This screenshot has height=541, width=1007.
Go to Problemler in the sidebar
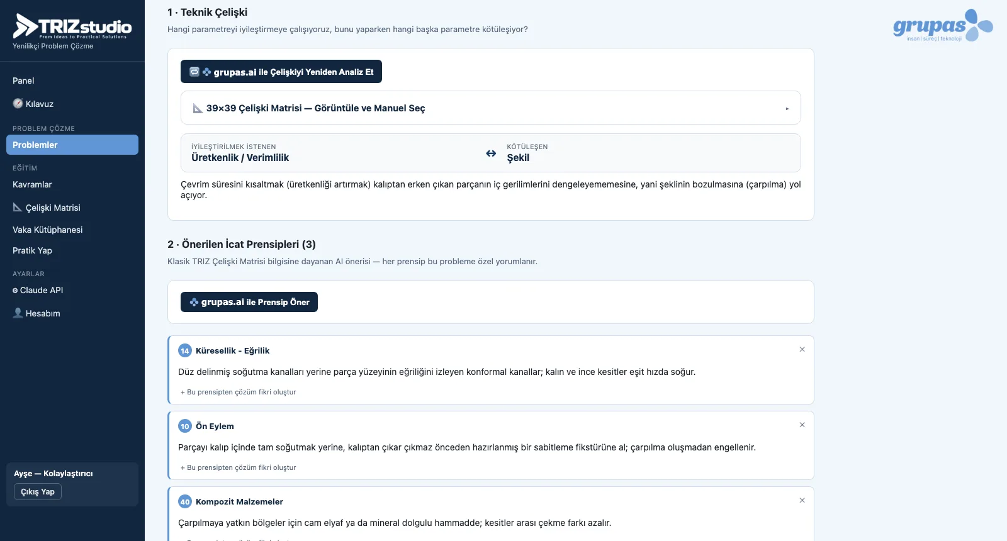pos(72,145)
